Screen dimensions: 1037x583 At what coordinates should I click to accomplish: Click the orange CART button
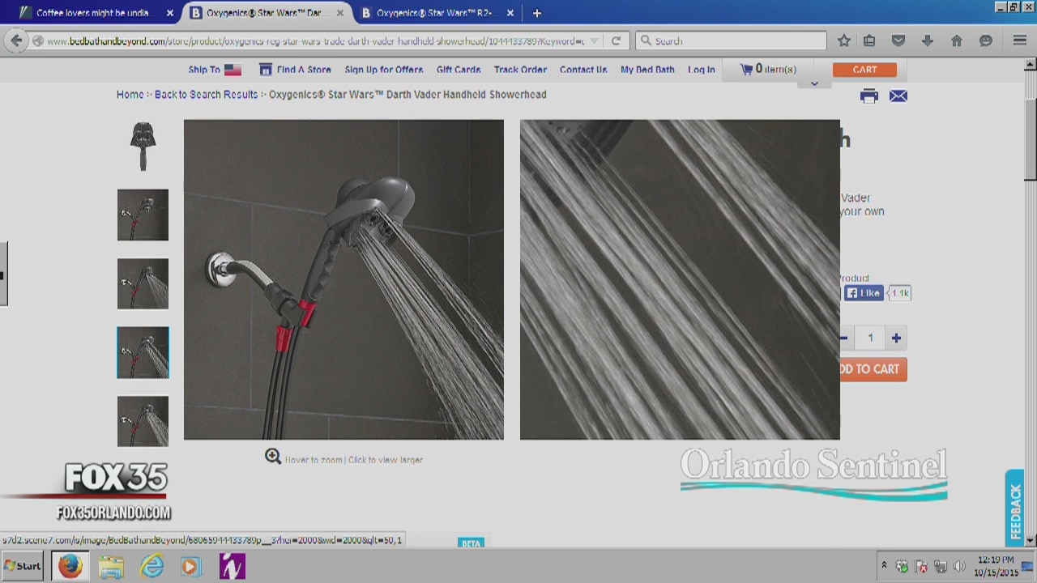(x=864, y=70)
